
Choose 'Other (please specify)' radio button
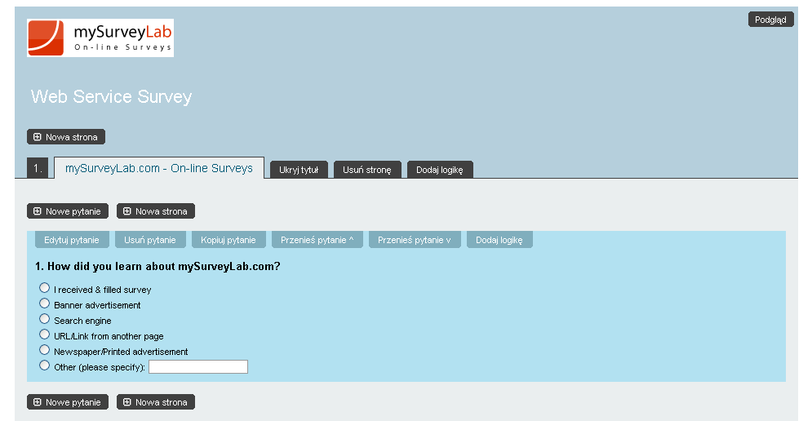coord(45,366)
